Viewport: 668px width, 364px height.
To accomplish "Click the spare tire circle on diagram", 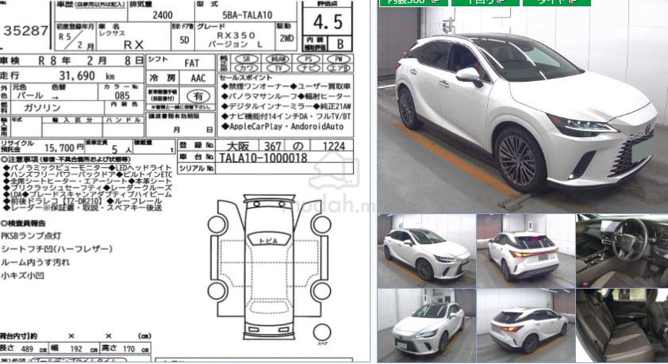I will [x=322, y=331].
